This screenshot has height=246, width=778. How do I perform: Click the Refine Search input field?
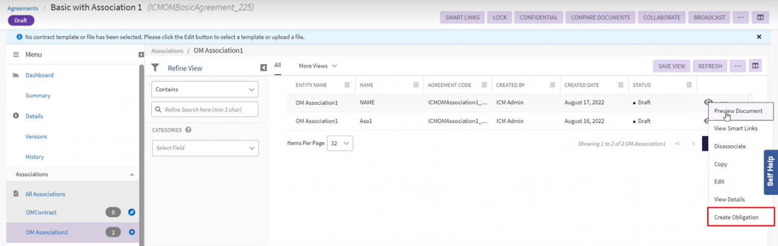pyautogui.click(x=204, y=109)
